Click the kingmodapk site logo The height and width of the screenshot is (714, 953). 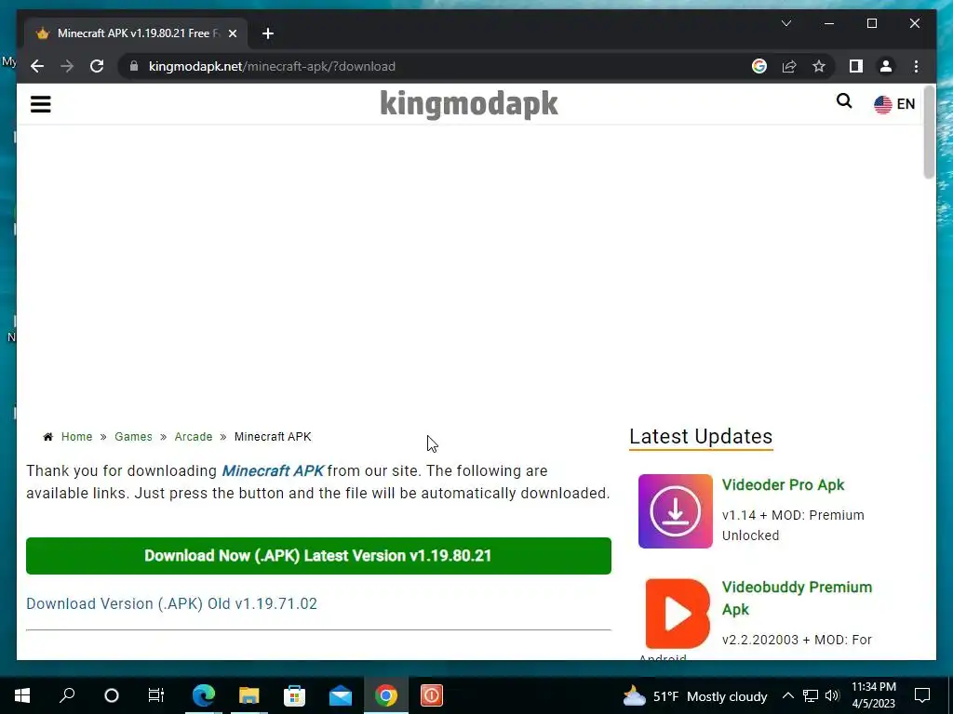pyautogui.click(x=469, y=104)
